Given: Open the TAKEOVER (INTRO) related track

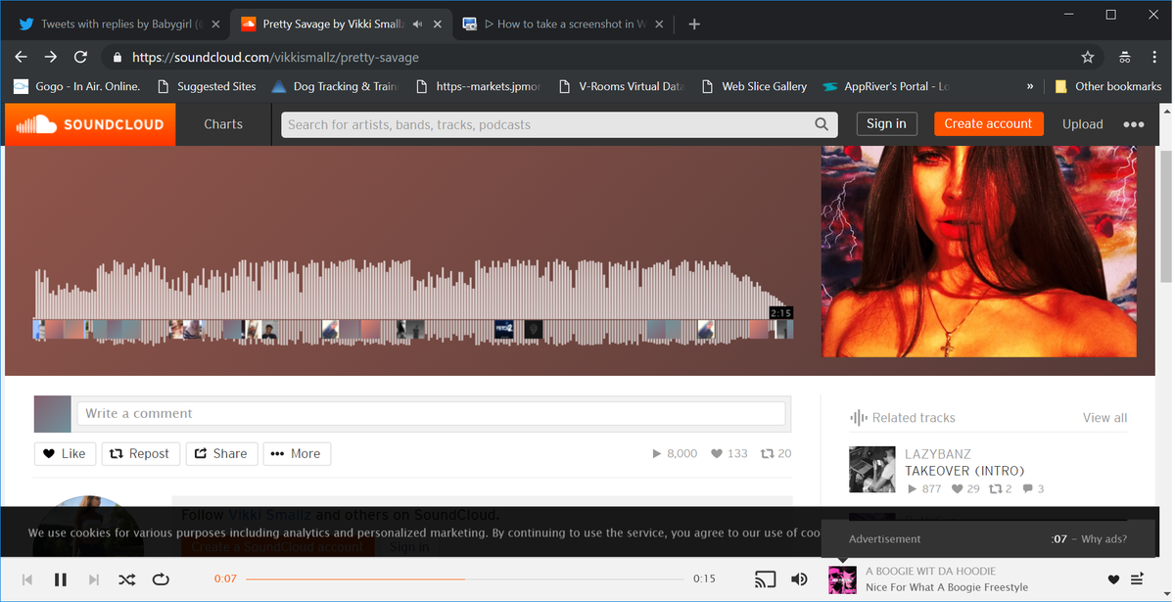Looking at the screenshot, I should tap(964, 470).
